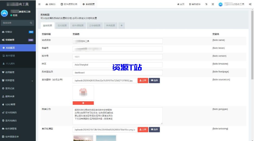The height and width of the screenshot is (141, 254).
Task: Click the {$site.sourceicon} variable text
Action: [221, 80]
